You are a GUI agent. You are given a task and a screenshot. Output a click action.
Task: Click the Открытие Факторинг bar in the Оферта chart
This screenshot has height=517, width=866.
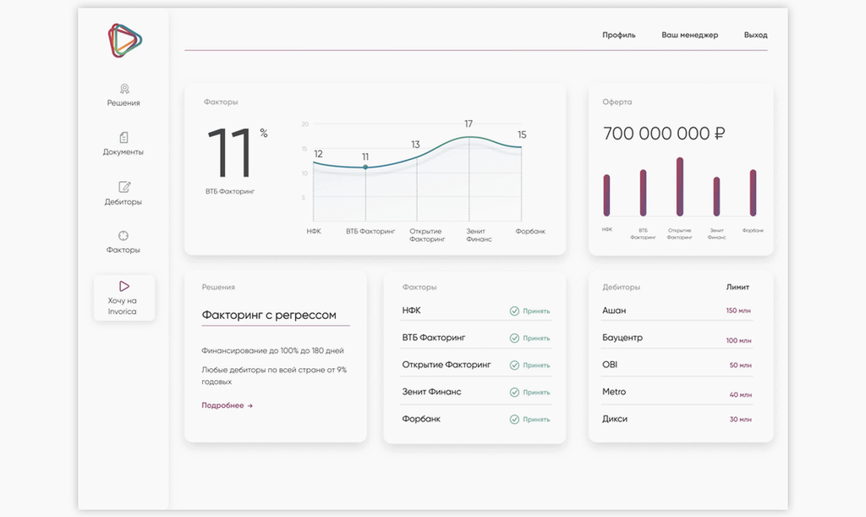coord(680,187)
